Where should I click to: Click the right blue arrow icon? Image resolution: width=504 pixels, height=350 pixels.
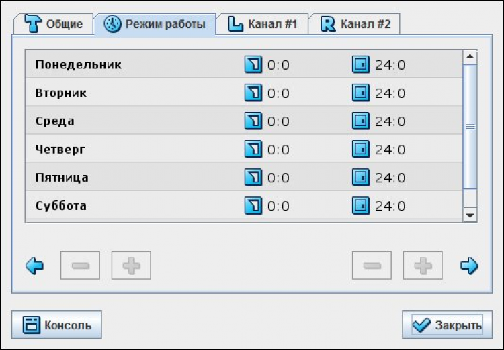pyautogui.click(x=469, y=266)
